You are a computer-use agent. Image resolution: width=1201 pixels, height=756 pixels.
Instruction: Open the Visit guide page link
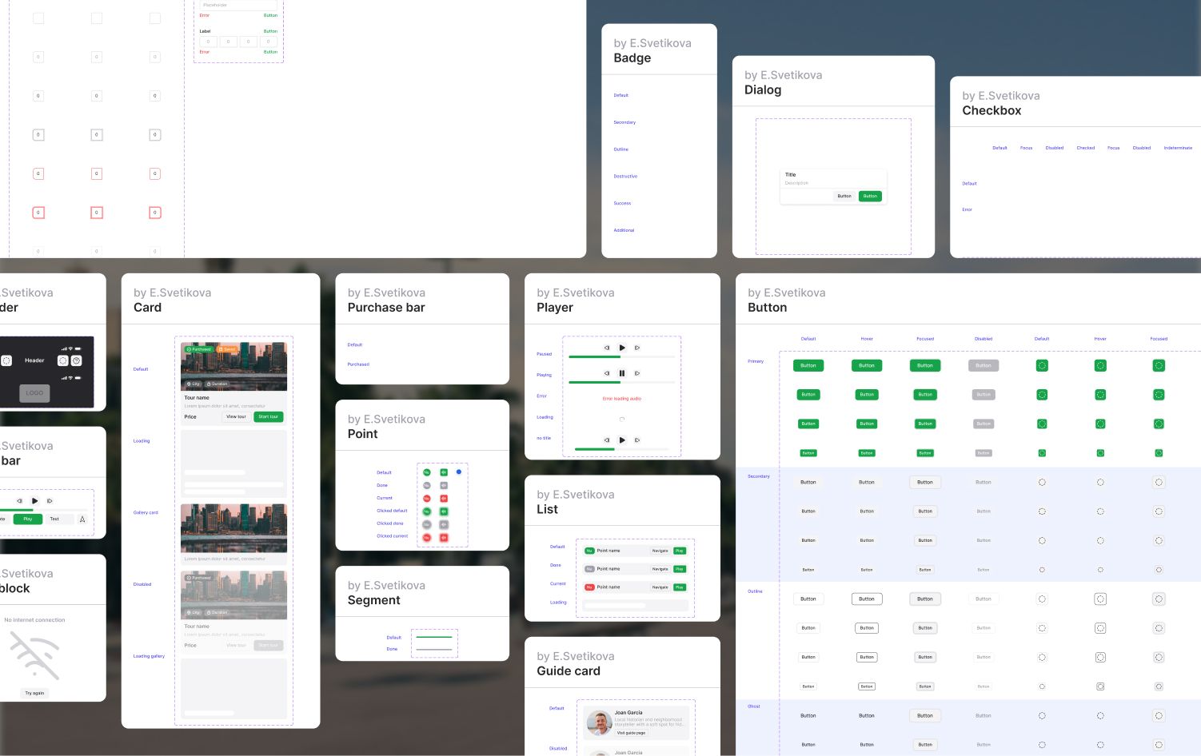coord(631,733)
